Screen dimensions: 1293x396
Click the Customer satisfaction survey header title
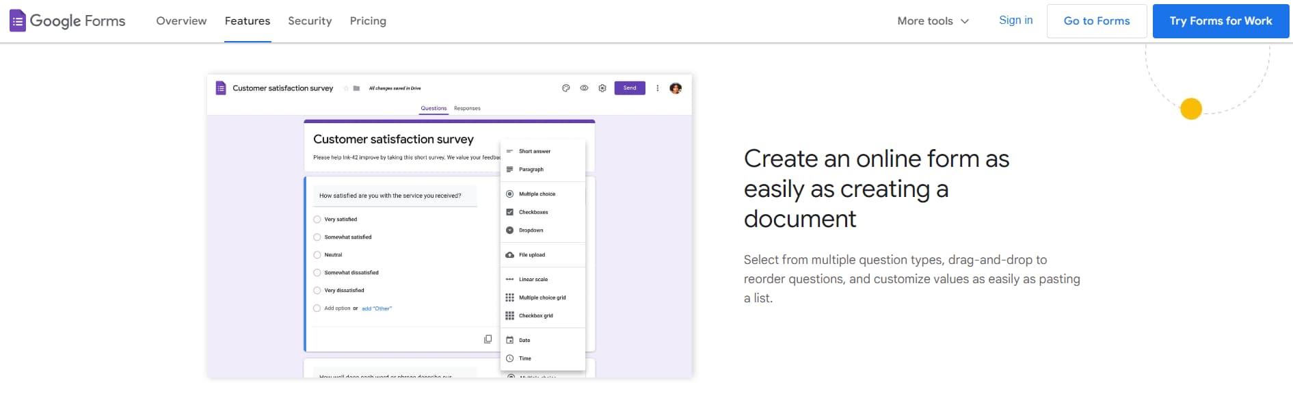tap(283, 88)
